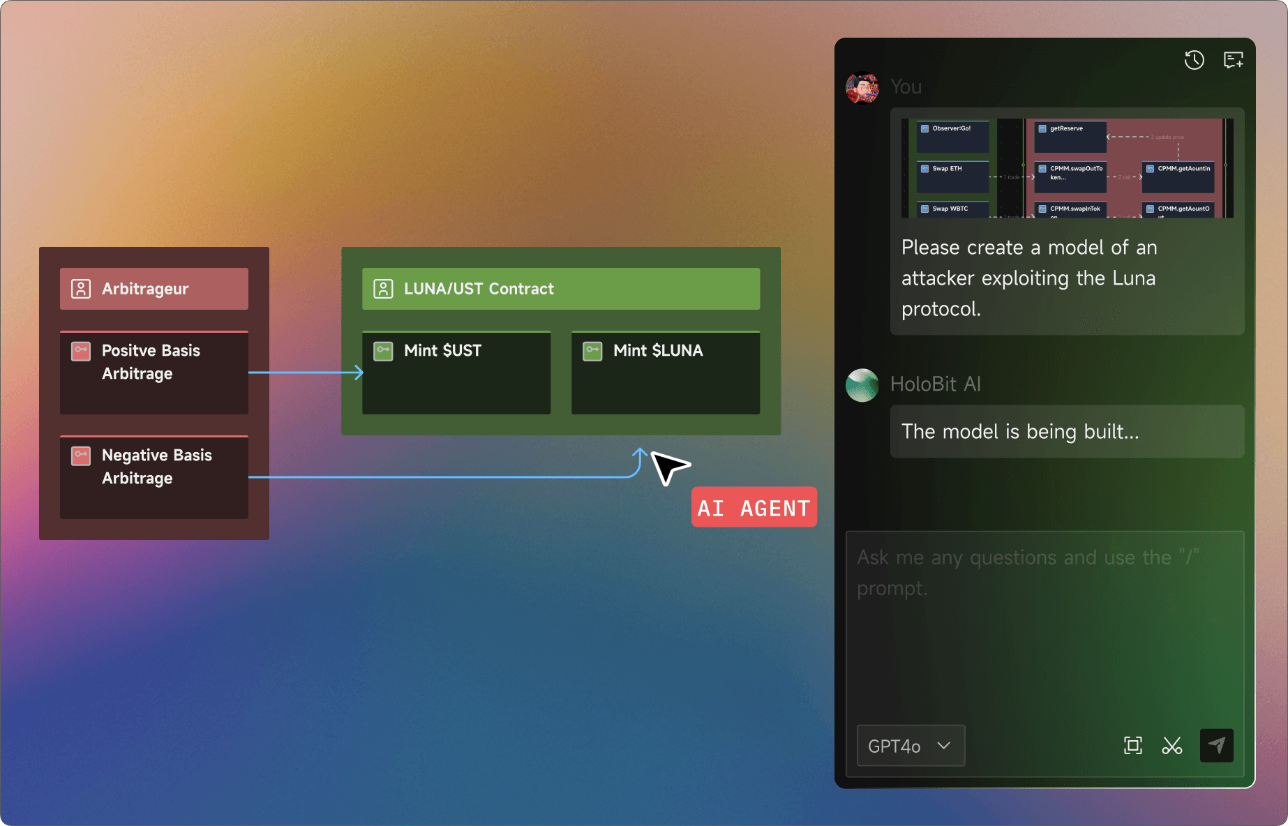Open the GPT4o model dropdown

[910, 746]
